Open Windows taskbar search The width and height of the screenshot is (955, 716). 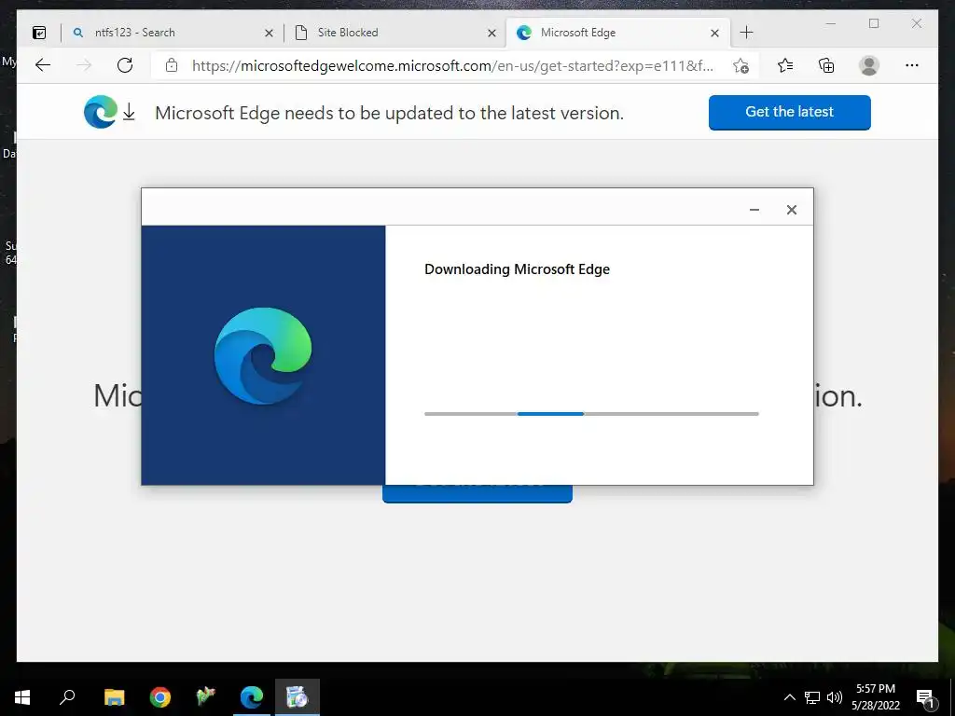[67, 697]
